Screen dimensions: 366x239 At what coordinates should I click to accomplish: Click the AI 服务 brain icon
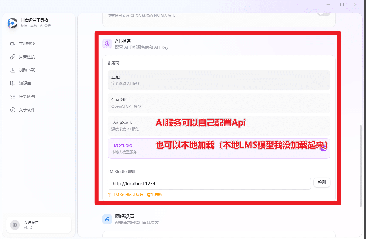click(x=107, y=43)
